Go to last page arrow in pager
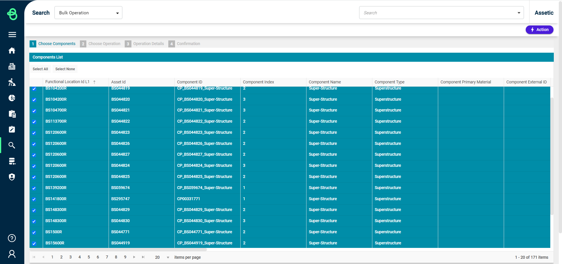The width and height of the screenshot is (562, 264). [143, 257]
